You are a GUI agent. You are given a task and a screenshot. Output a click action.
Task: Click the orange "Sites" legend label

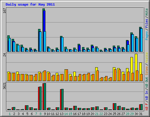[x=146, y=71]
